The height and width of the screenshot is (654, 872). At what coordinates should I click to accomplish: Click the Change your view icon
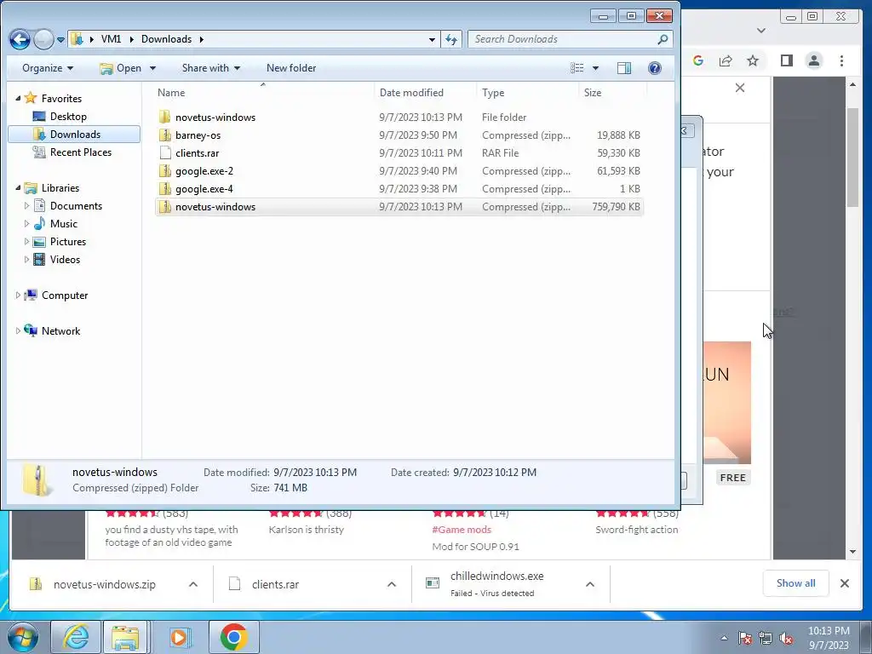[x=577, y=68]
